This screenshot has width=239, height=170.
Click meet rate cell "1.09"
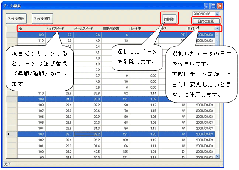[144, 99]
